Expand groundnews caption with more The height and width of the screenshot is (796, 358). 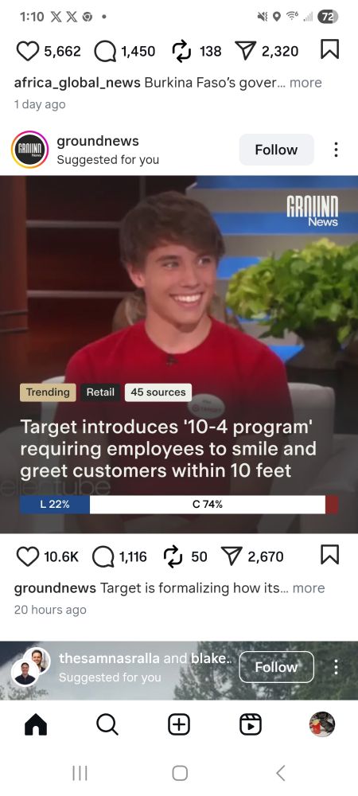(x=309, y=588)
